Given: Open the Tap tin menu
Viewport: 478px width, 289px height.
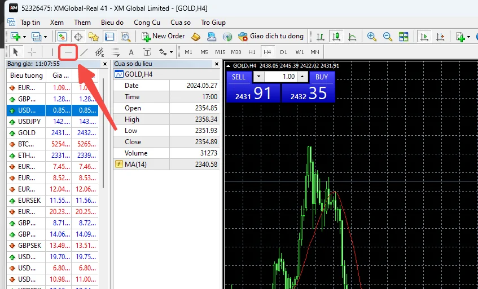Looking at the screenshot, I should 30,23.
